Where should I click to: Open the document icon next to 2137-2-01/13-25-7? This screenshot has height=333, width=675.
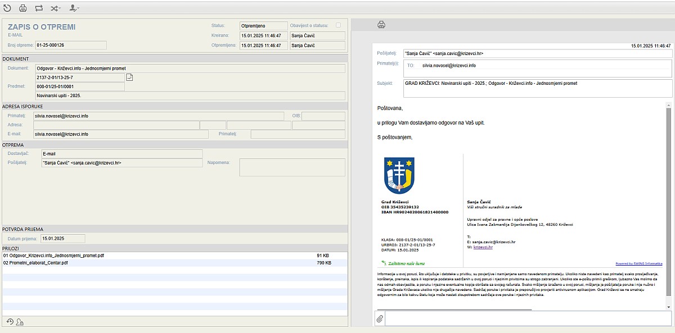[x=129, y=77]
